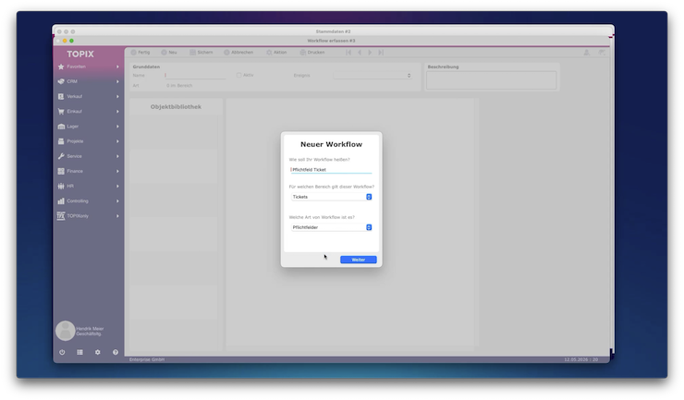The height and width of the screenshot is (400, 684).
Task: Click Drucken in the toolbar
Action: coord(312,53)
